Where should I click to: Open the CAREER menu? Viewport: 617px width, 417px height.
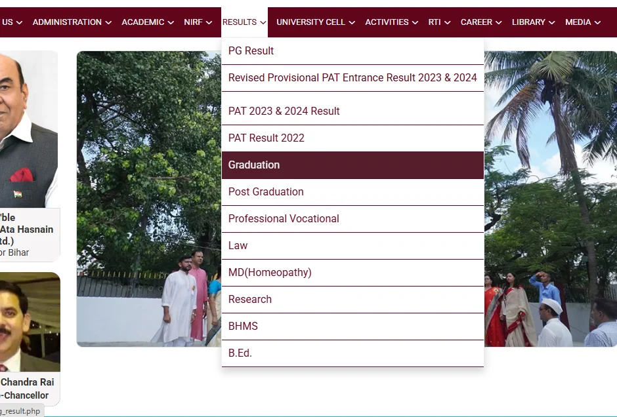tap(481, 22)
